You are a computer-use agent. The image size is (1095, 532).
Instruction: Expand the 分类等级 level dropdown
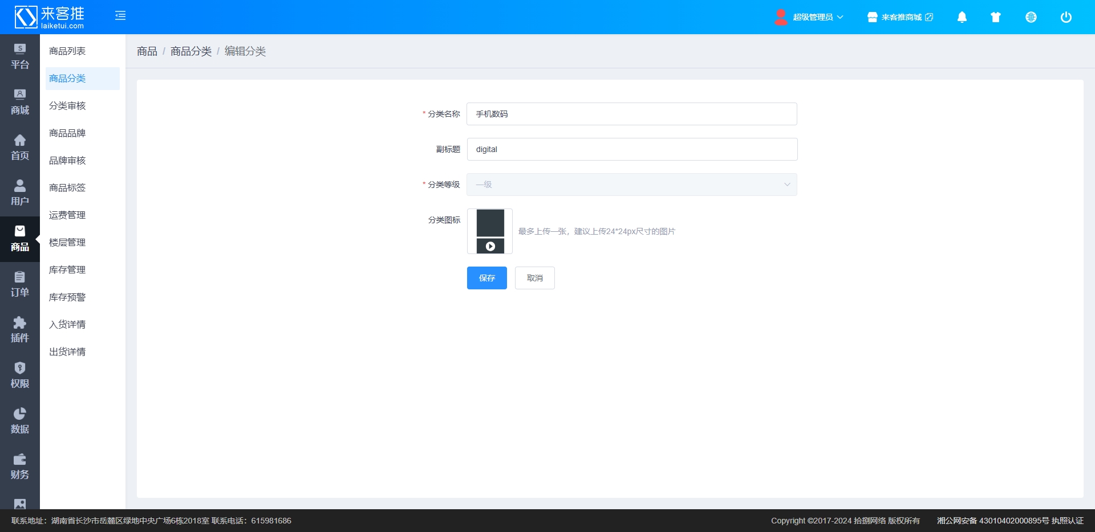pos(631,185)
